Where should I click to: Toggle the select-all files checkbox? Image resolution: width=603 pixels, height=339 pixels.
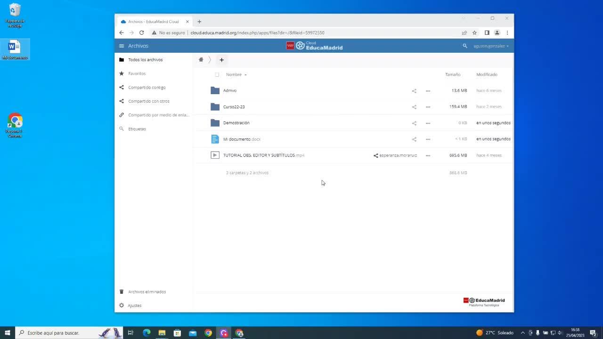click(217, 74)
